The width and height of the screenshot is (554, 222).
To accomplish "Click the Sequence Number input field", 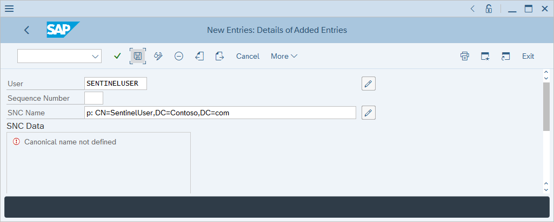I will (x=94, y=98).
